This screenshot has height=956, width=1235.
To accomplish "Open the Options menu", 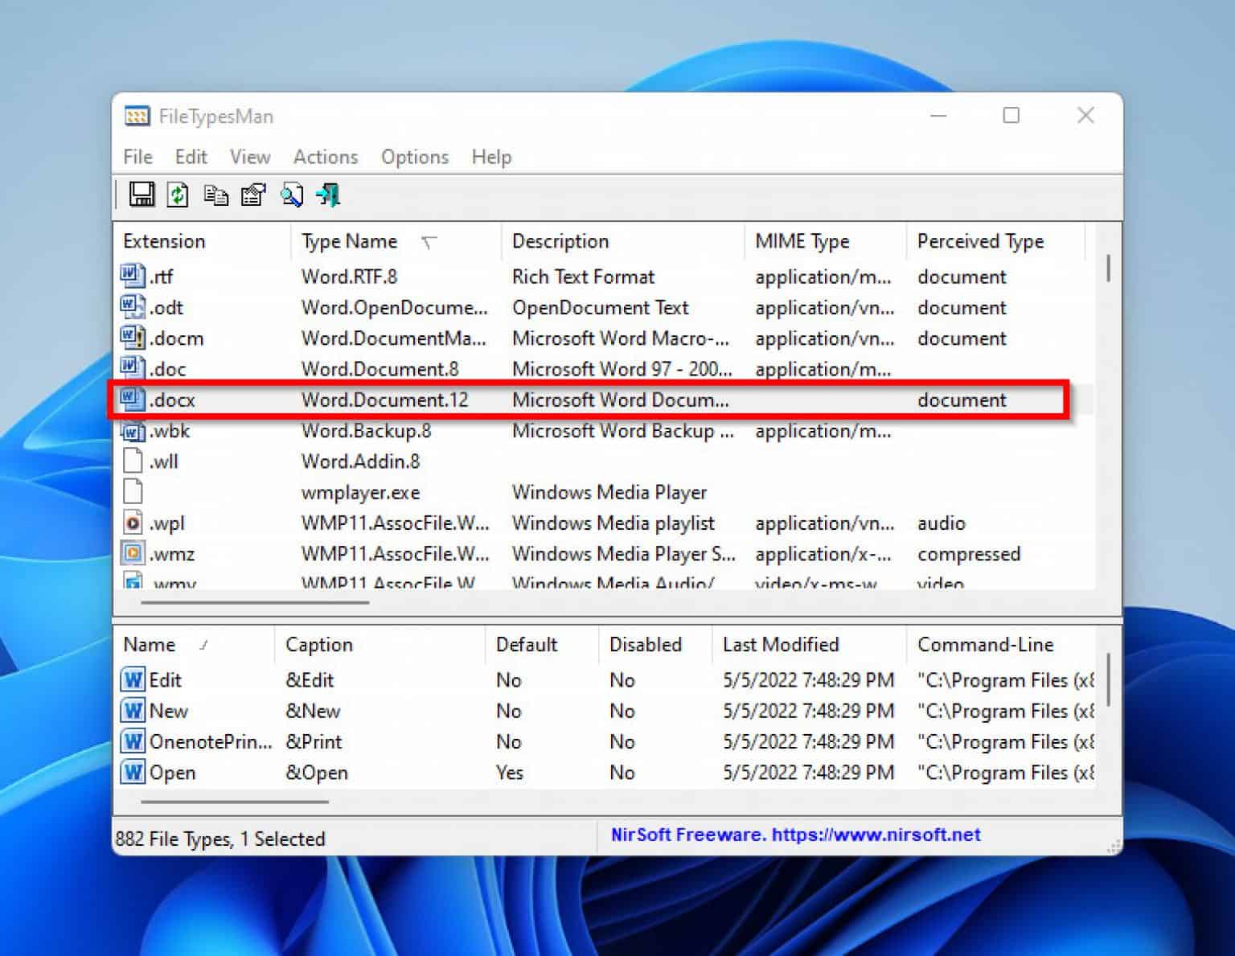I will click(x=414, y=157).
